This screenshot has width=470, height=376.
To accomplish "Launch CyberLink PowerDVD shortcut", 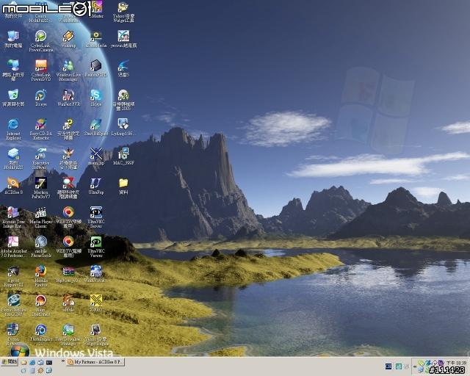I will (x=41, y=70).
